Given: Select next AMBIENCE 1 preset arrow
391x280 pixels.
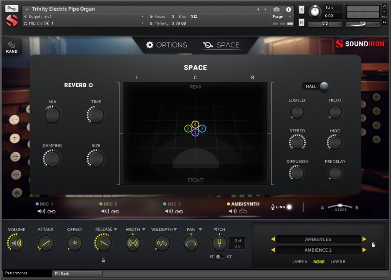Looking at the screenshot, I should pos(364,250).
